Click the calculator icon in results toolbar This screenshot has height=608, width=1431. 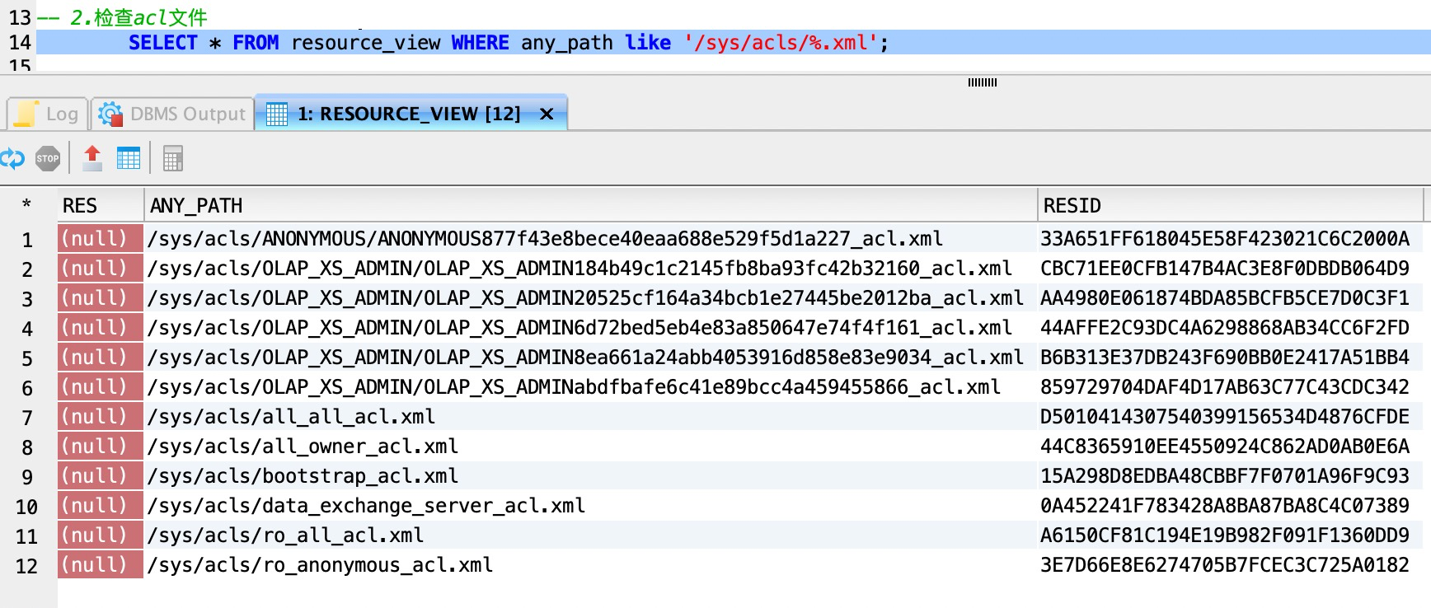click(x=172, y=158)
